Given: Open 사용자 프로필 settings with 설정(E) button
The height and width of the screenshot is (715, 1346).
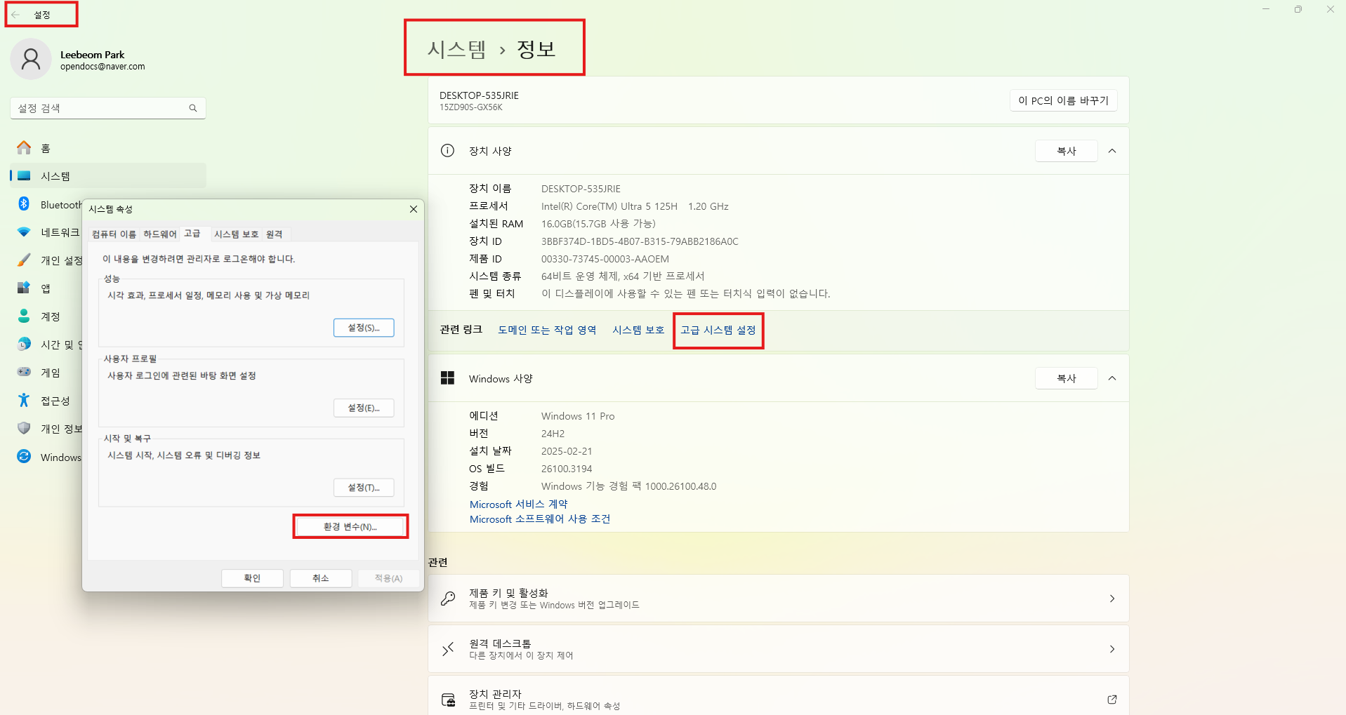Looking at the screenshot, I should [364, 408].
